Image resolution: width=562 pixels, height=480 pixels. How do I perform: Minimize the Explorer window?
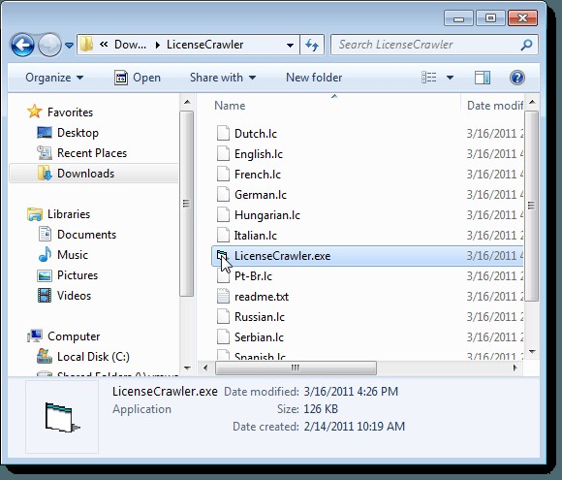pos(458,18)
